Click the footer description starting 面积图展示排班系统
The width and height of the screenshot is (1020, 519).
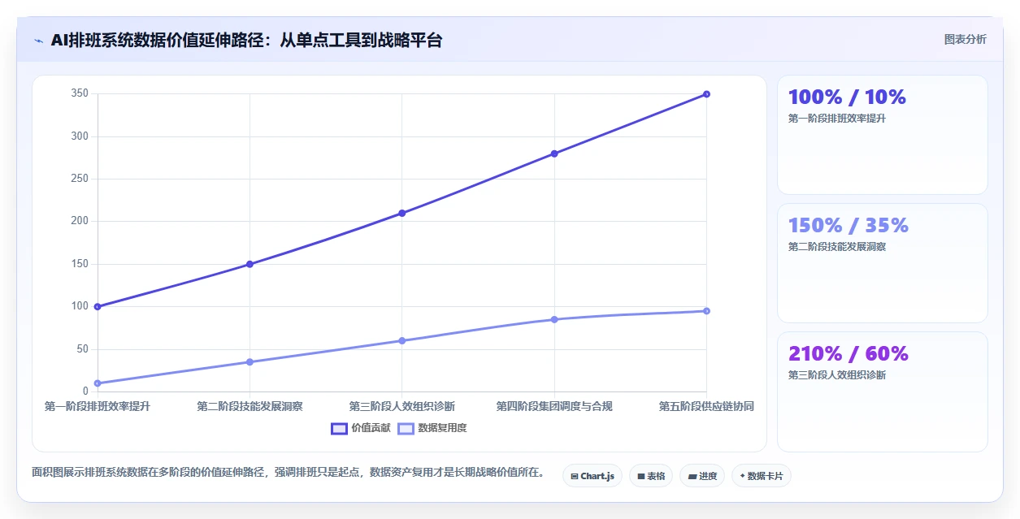288,472
